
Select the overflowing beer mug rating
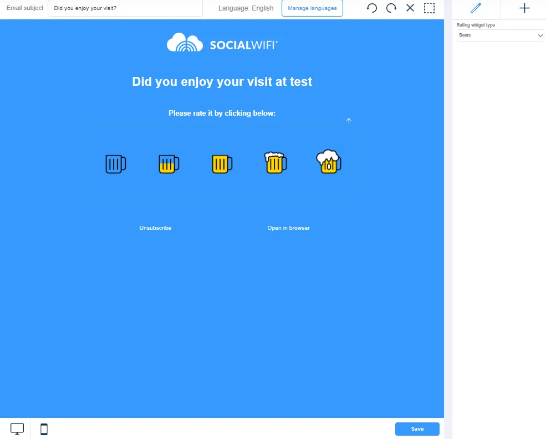(x=329, y=162)
